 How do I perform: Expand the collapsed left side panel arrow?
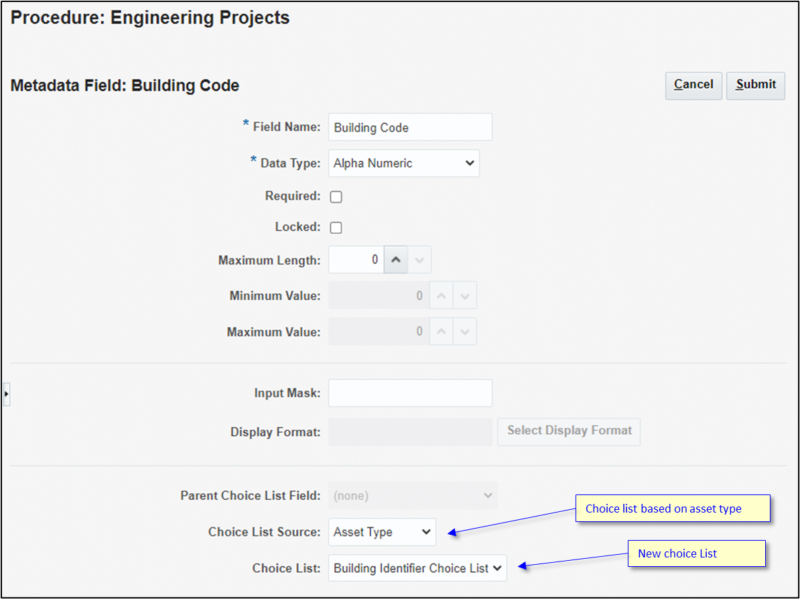[5, 394]
